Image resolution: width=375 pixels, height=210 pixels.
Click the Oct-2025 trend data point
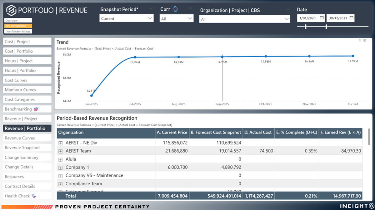(266, 56)
